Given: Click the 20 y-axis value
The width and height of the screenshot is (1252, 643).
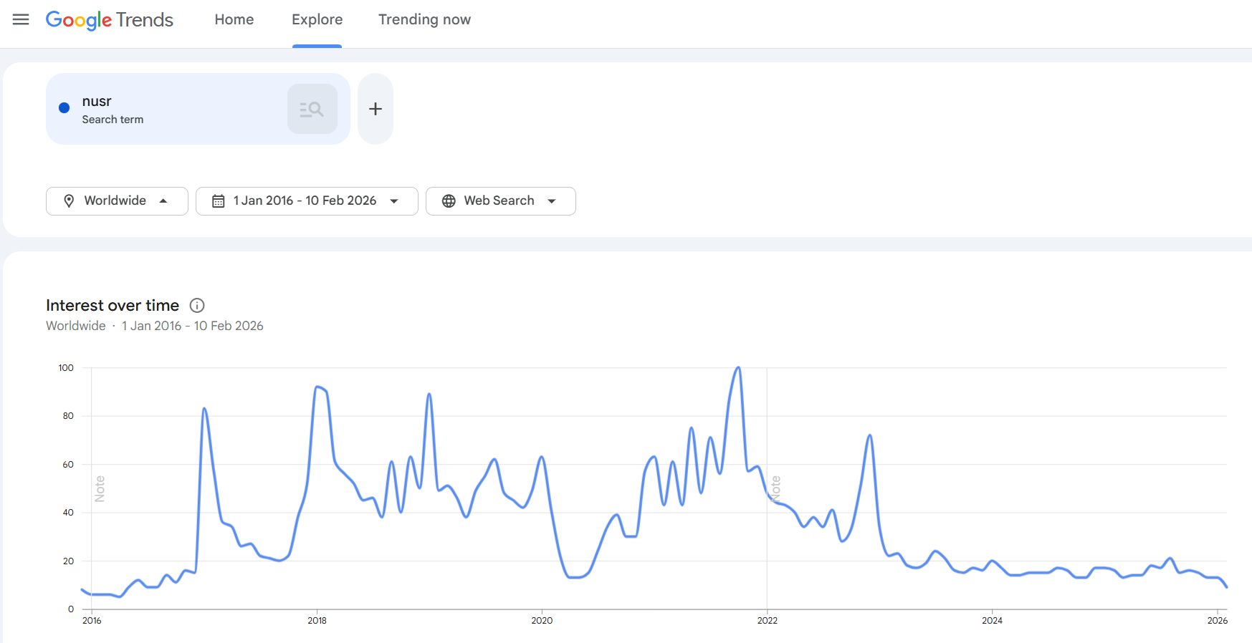Looking at the screenshot, I should point(68,561).
